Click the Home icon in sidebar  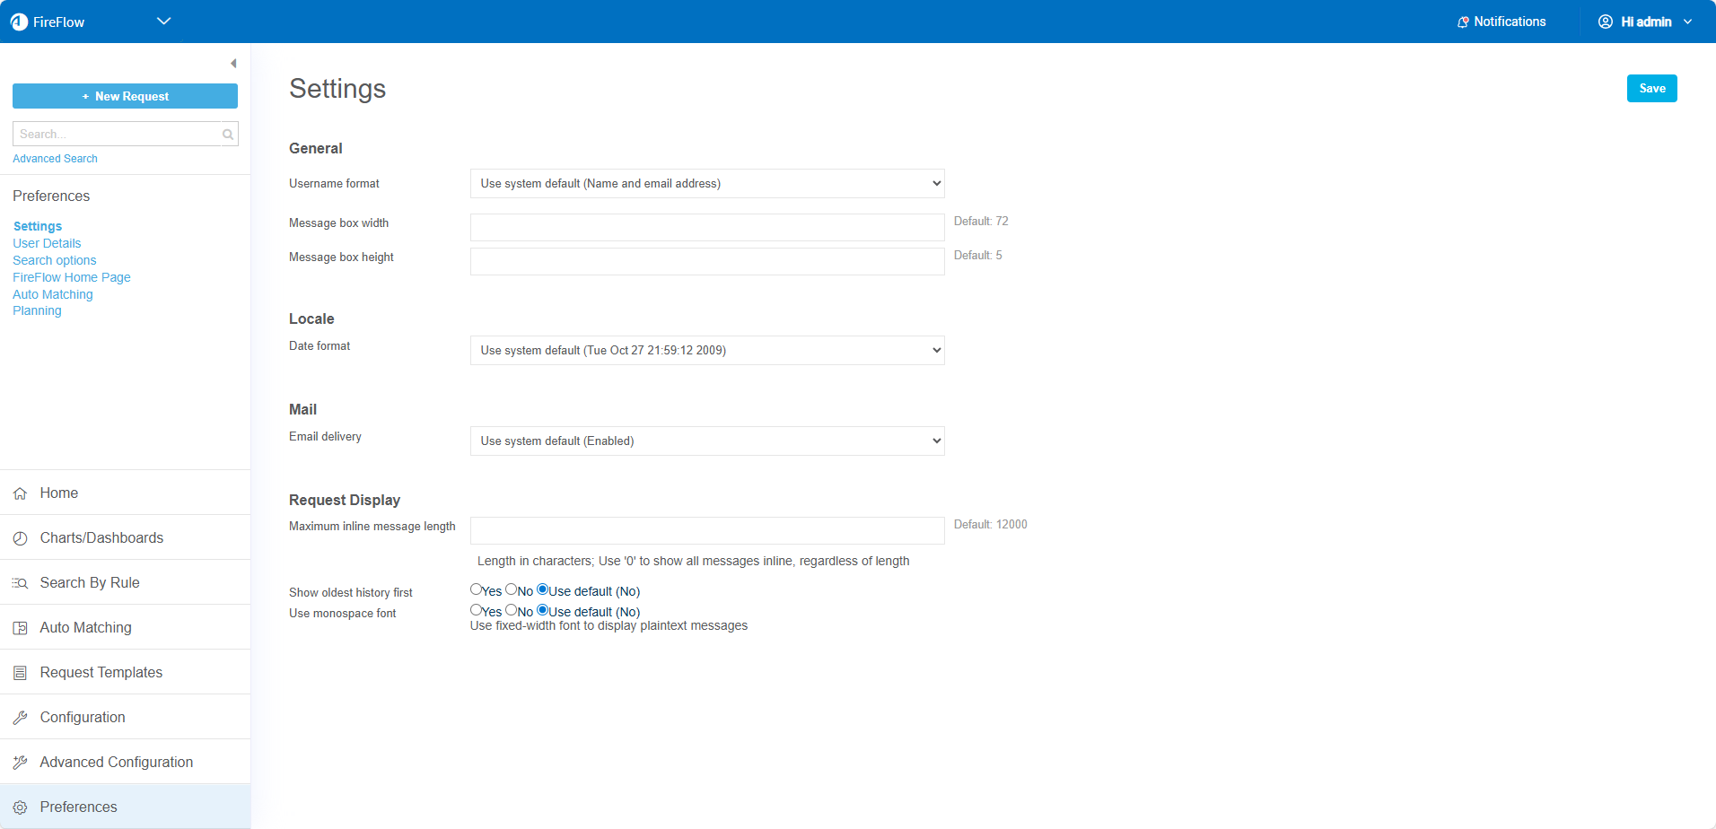tap(20, 493)
